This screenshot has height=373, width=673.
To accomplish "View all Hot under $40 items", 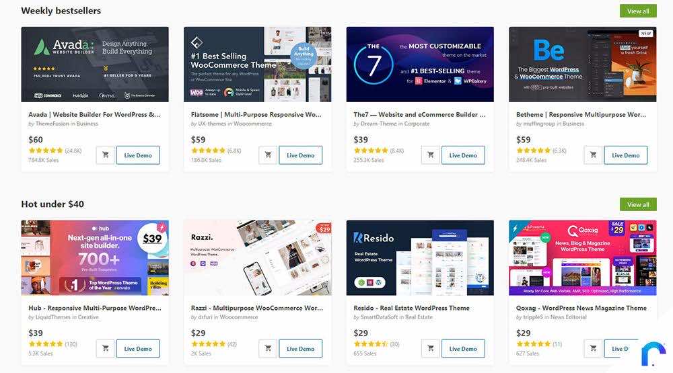I will coord(638,204).
